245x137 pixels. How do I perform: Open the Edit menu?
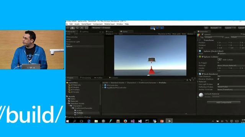click(x=71, y=24)
